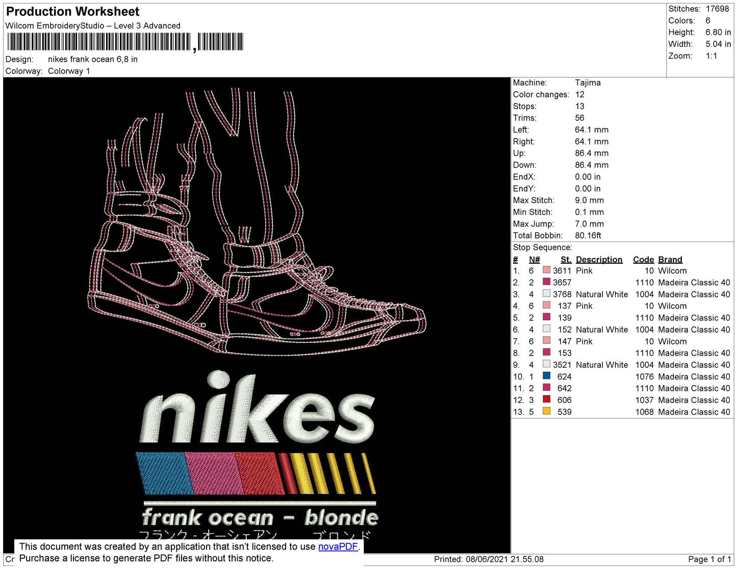The image size is (737, 569).
Task: Select the Code column header
Action: 643,259
